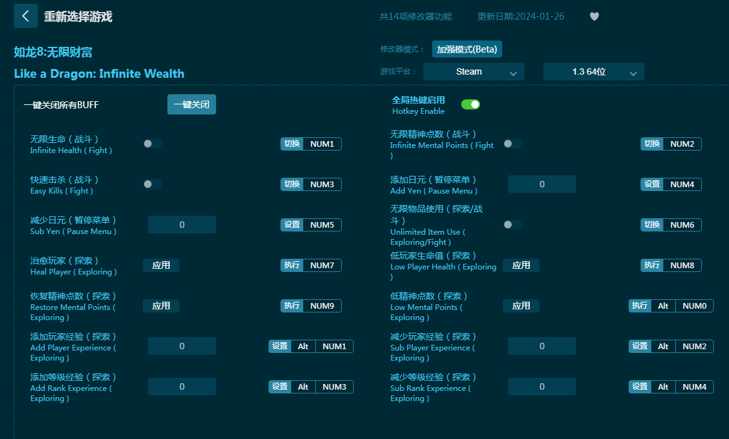Expand the 1.3 64位 version dropdown
729x439 pixels.
pos(593,71)
